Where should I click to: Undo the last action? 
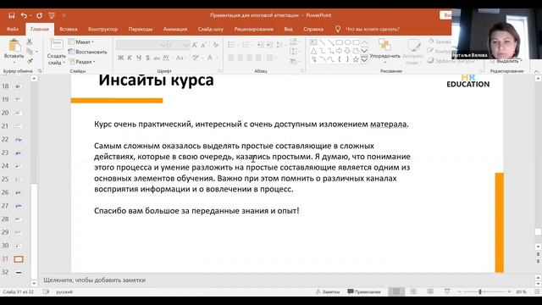(24, 15)
